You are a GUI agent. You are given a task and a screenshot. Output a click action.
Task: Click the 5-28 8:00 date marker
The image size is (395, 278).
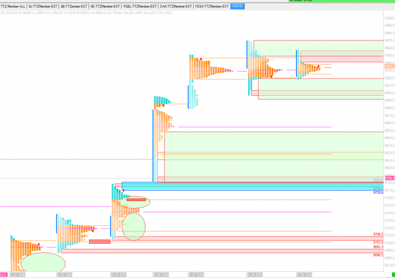point(255,275)
